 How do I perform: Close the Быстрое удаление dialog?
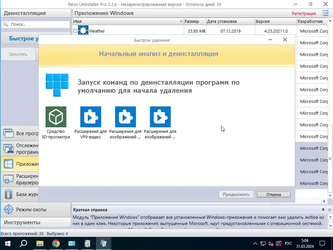[x=285, y=40]
